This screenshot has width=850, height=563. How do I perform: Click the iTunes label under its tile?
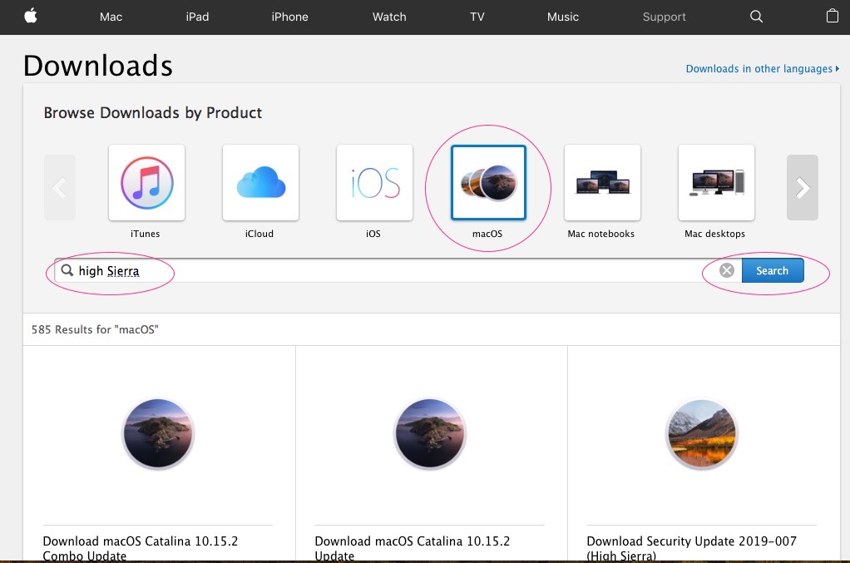[x=146, y=234]
